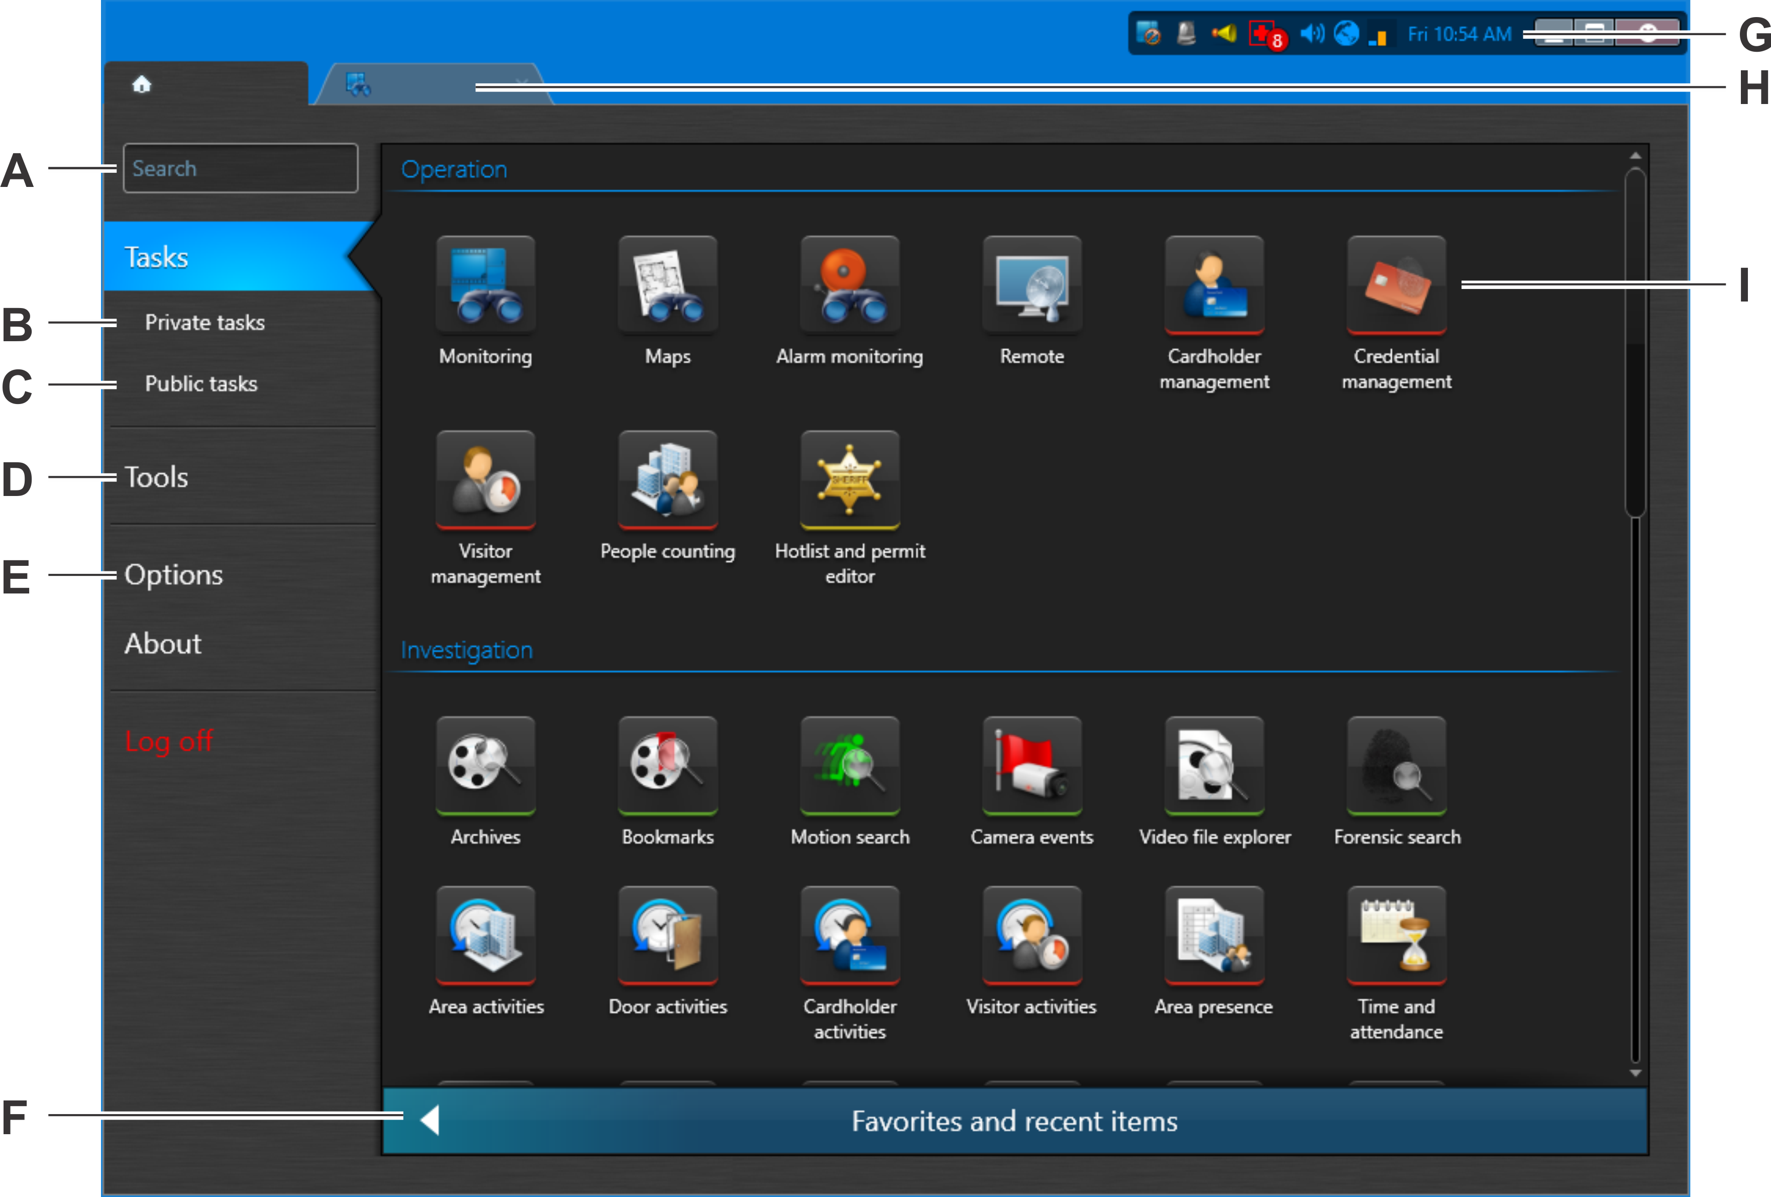Screen dimensions: 1771x1197
Task: Click the speaker volume tray icon
Action: click(1311, 34)
